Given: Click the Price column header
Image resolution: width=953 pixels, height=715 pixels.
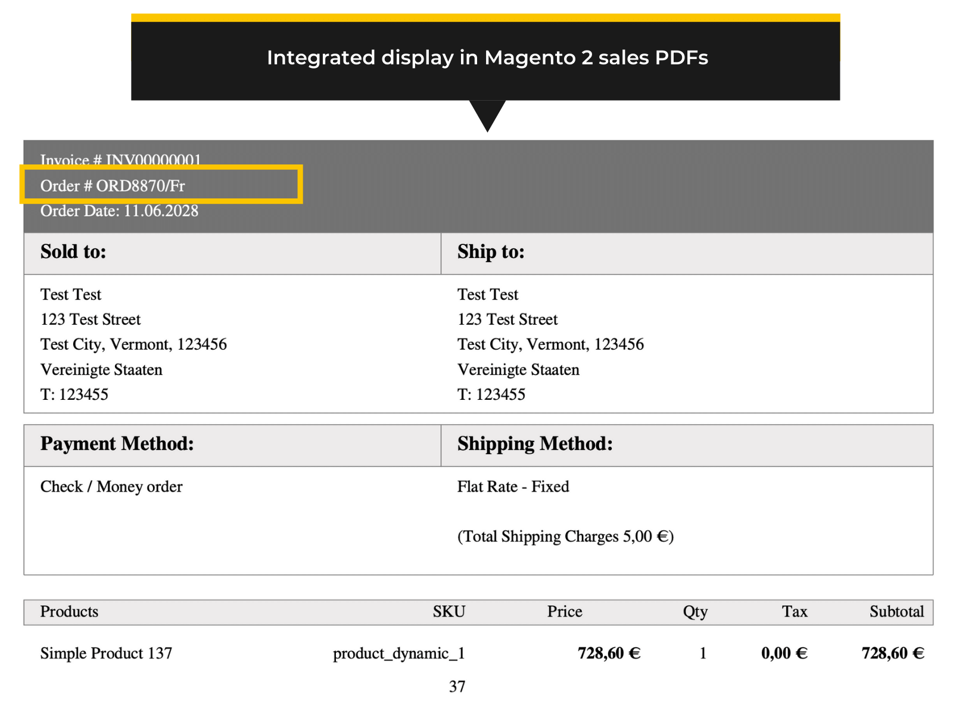Looking at the screenshot, I should (x=564, y=611).
